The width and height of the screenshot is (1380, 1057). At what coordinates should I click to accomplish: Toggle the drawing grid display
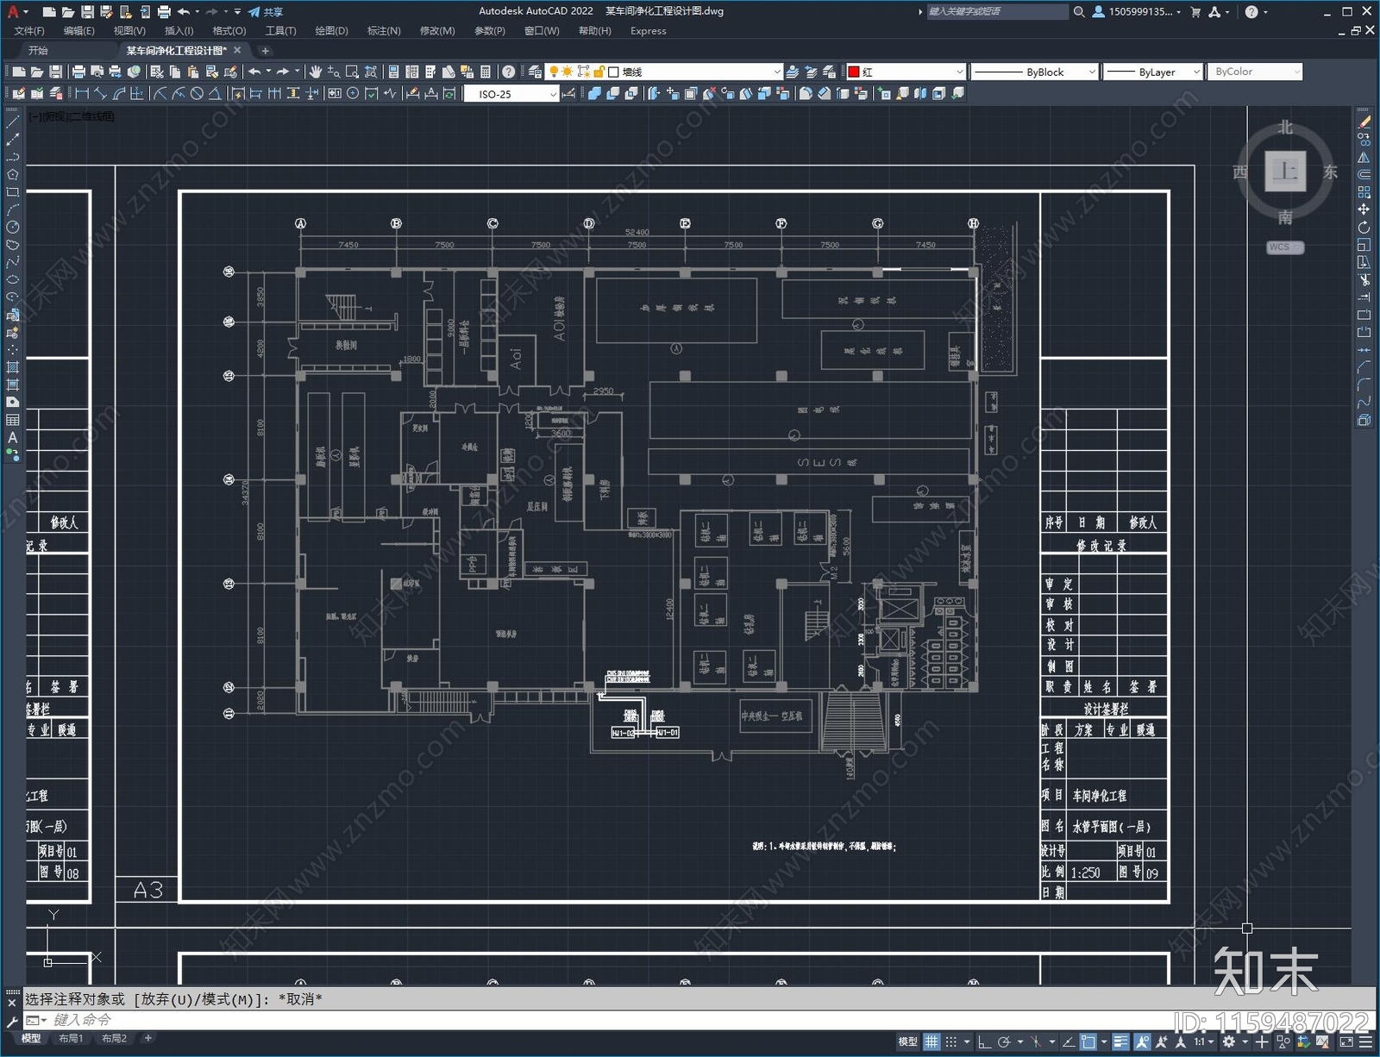931,1041
